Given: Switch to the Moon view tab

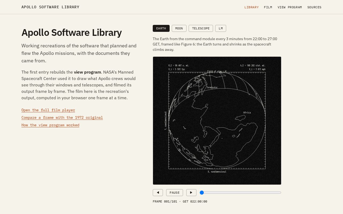Looking at the screenshot, I should [x=179, y=28].
